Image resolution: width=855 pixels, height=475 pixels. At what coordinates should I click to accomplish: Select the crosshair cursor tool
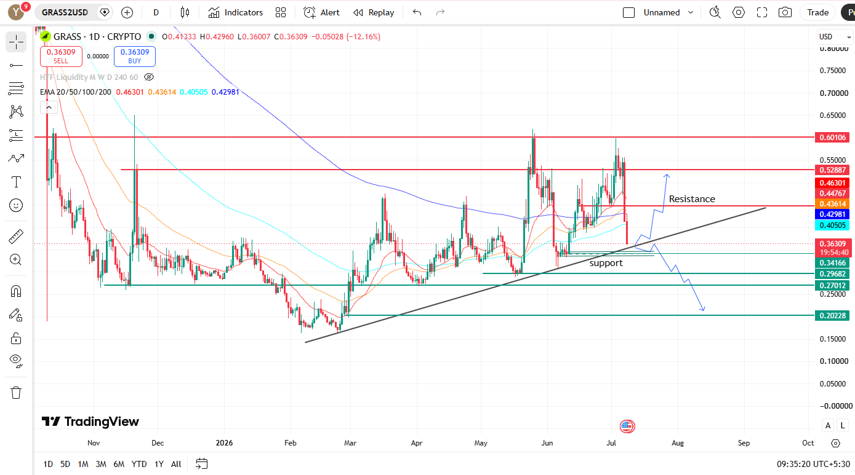pos(16,42)
